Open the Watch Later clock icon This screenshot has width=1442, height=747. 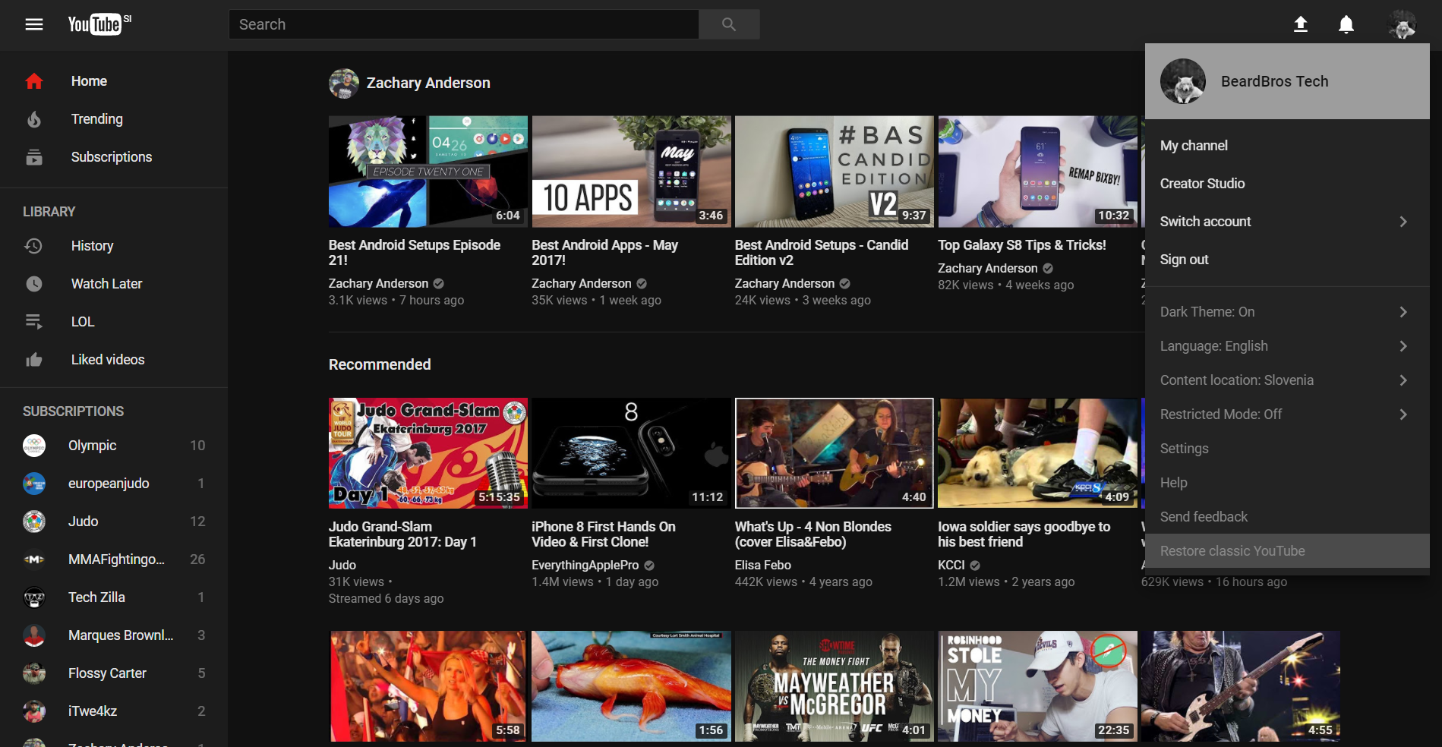point(34,283)
